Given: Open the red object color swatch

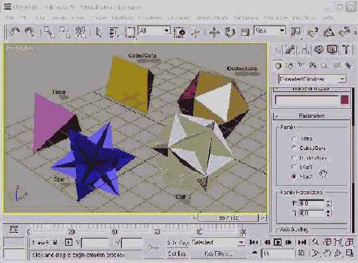Looking at the screenshot, I should point(345,100).
